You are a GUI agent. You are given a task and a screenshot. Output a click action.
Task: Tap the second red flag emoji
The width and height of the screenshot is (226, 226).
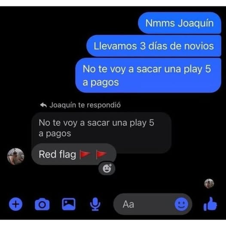(x=101, y=154)
